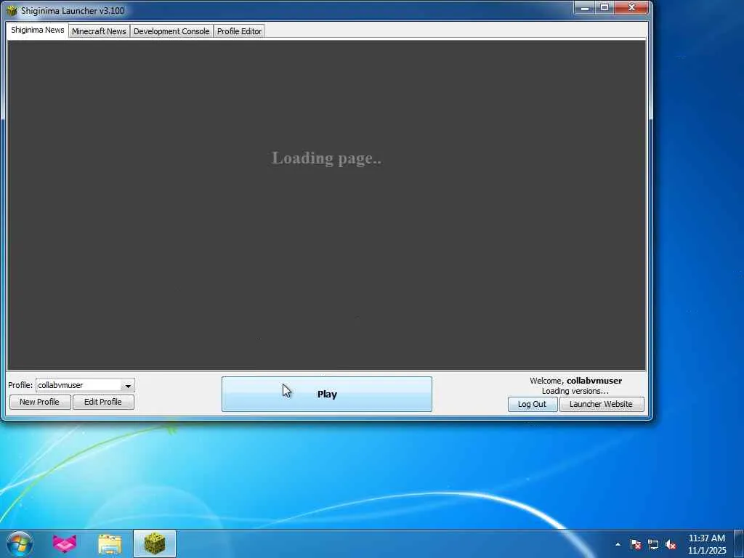
Task: Close the Shiginima Launcher window
Action: pos(631,7)
